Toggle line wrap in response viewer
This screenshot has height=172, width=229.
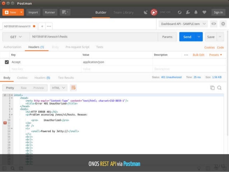73,88
